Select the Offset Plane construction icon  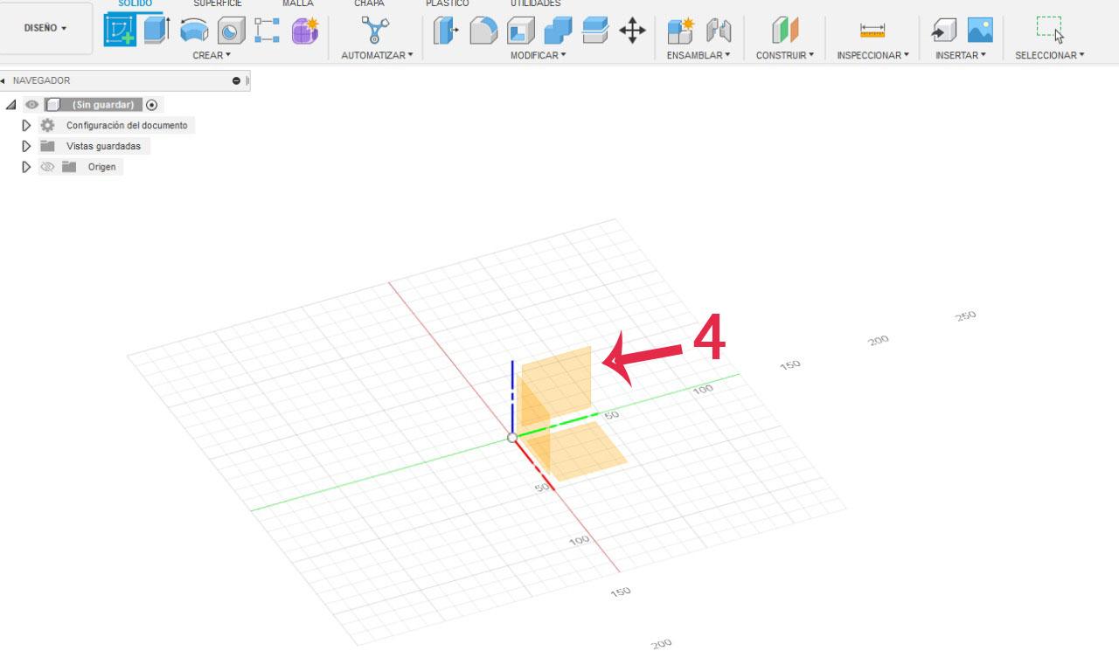[x=785, y=31]
